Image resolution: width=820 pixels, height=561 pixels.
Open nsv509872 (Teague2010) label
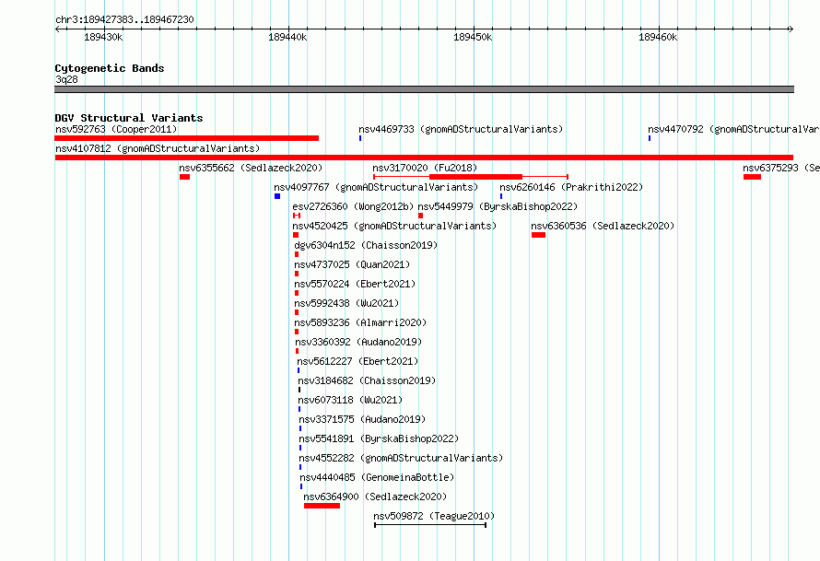434,516
